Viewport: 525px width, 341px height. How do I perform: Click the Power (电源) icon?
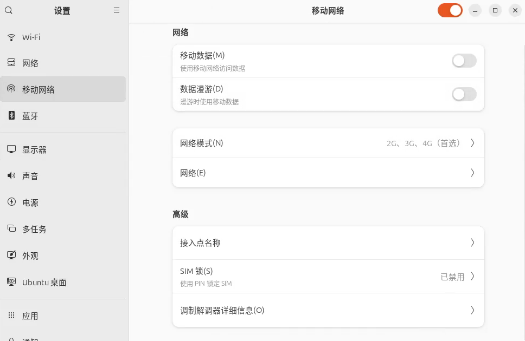pyautogui.click(x=11, y=202)
